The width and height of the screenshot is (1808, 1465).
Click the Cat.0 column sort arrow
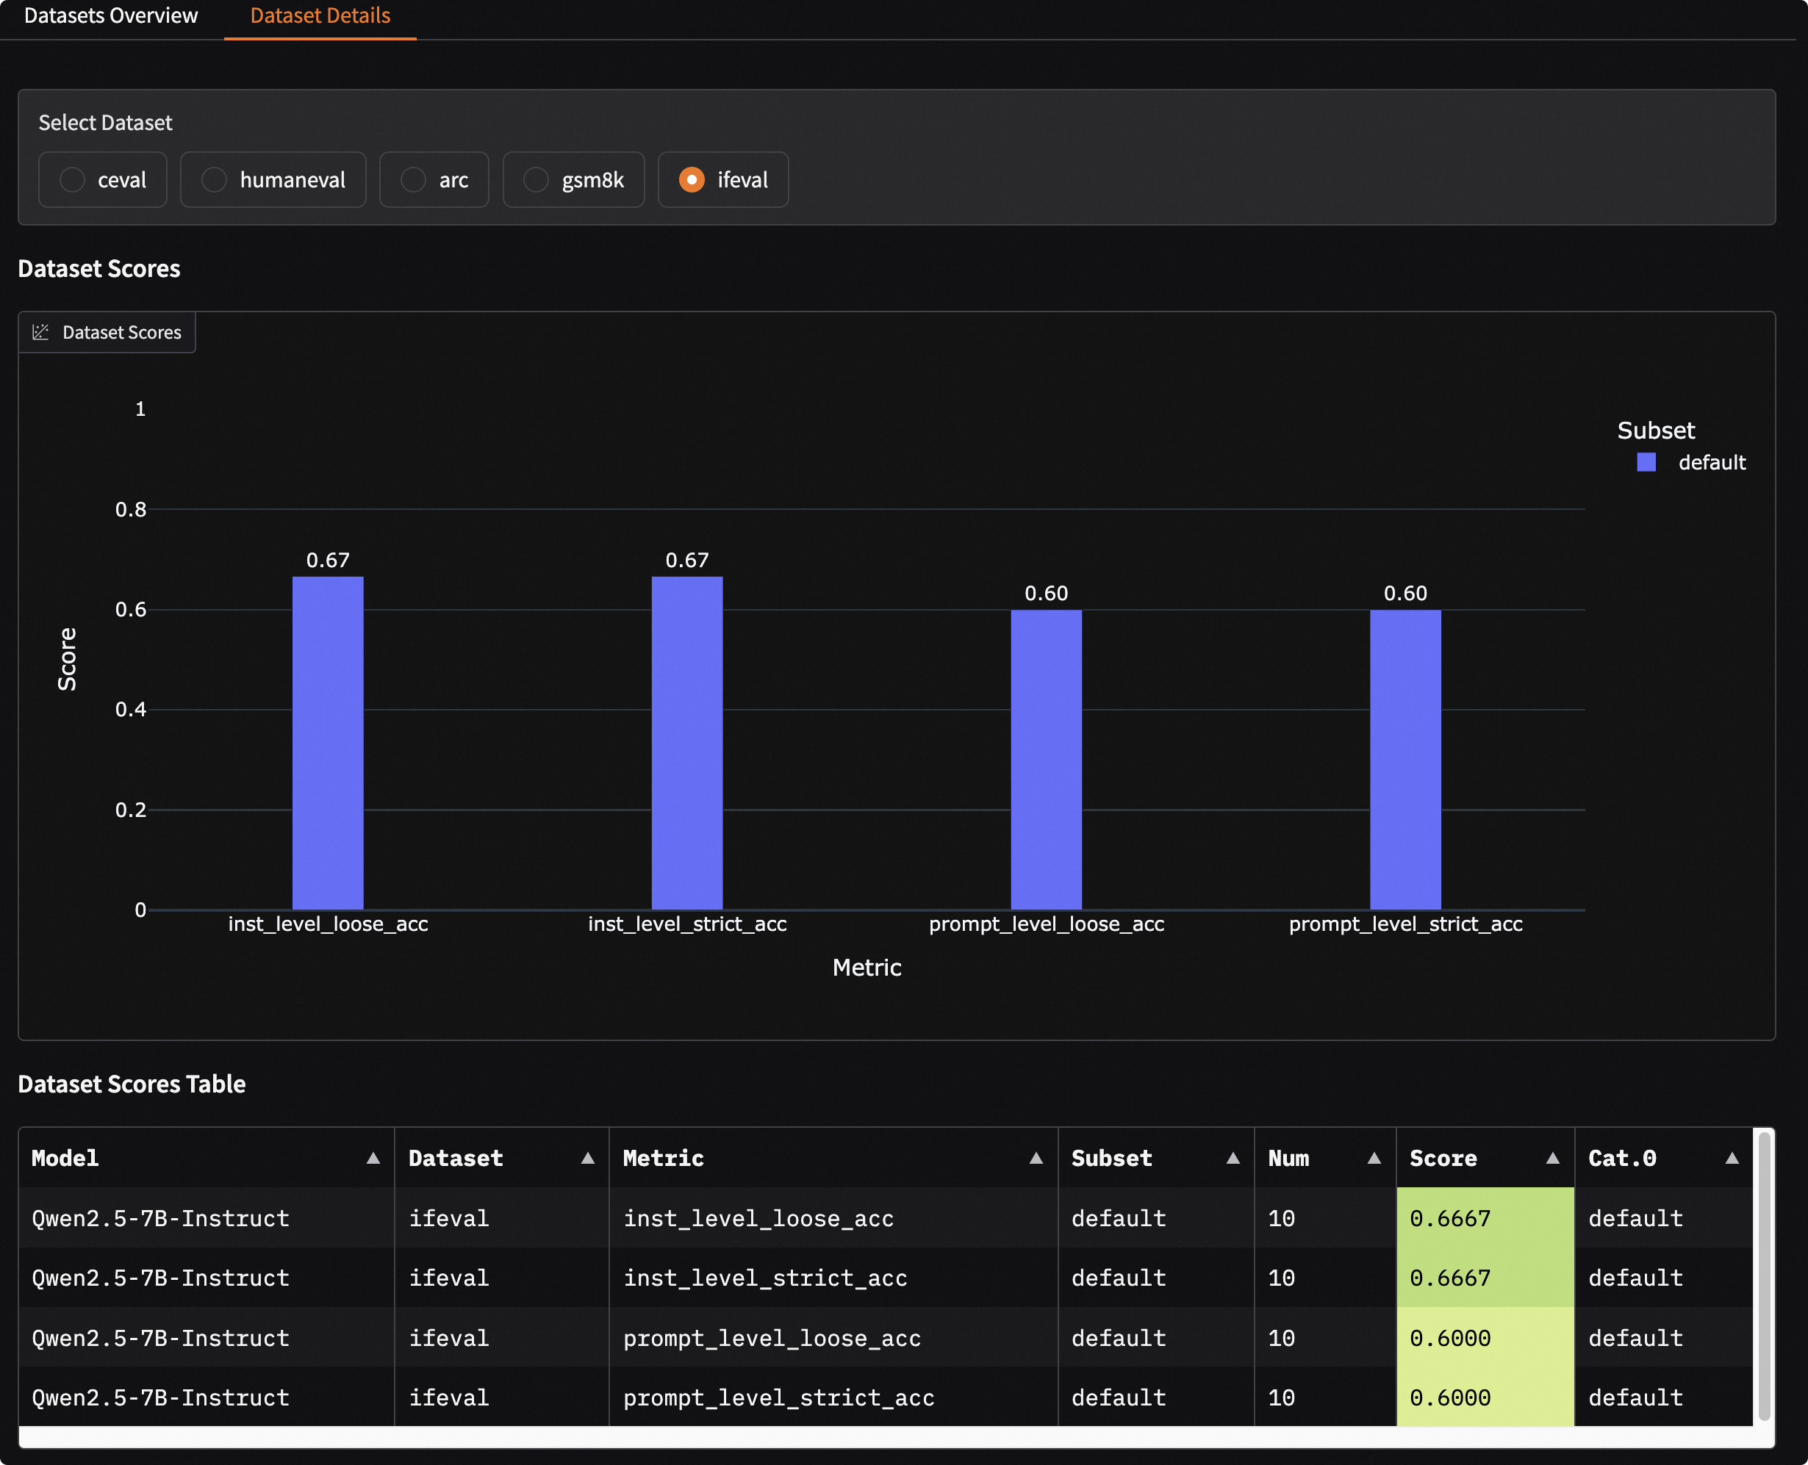click(x=1731, y=1158)
